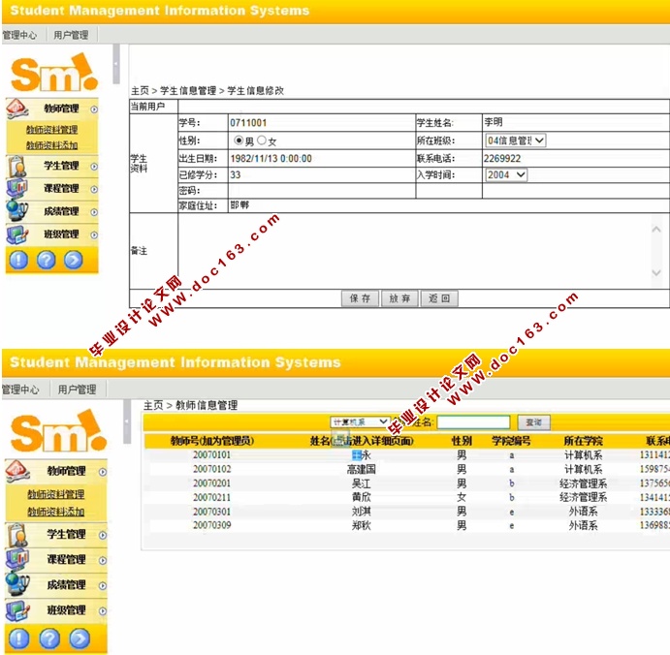670x655 pixels.
Task: Expand 学生管理 arrow in upper sidebar
Action: coord(94,167)
